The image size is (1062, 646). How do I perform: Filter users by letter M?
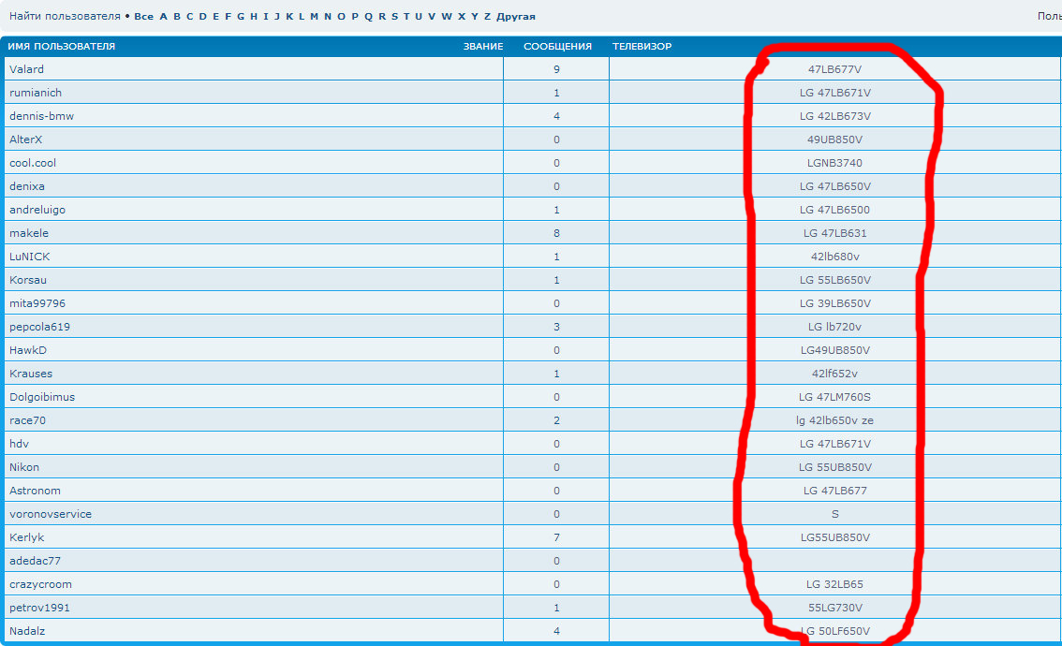[314, 17]
